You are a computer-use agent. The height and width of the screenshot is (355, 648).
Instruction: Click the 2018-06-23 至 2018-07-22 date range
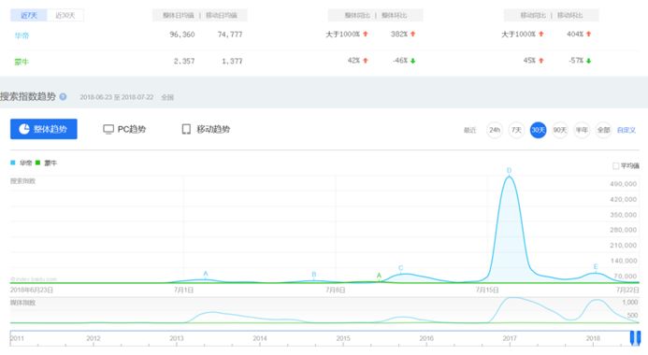click(x=117, y=97)
